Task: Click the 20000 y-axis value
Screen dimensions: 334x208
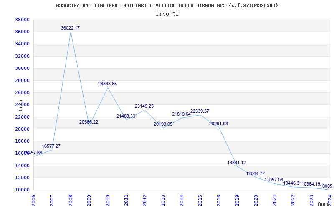Action: coord(22,129)
